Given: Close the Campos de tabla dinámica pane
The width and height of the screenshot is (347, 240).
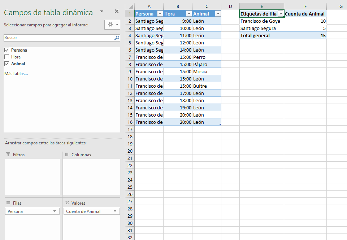Looking at the screenshot, I should tap(117, 11).
